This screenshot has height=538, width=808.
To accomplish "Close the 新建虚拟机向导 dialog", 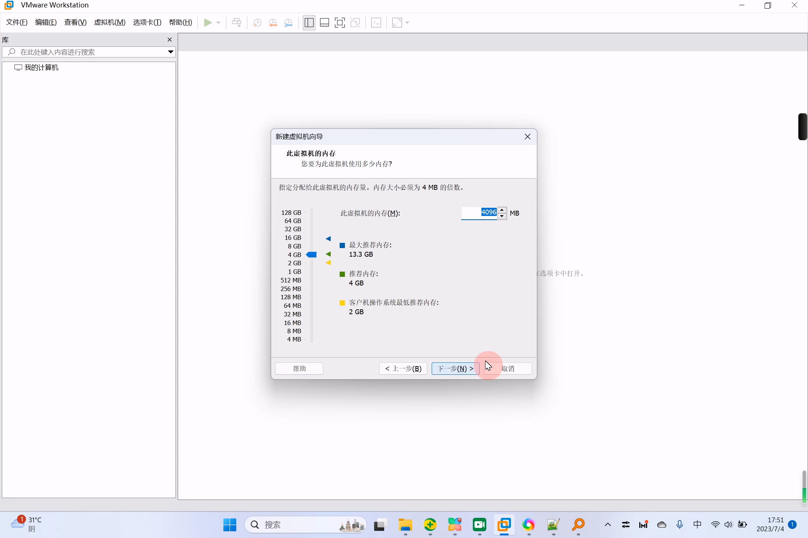I will point(527,137).
